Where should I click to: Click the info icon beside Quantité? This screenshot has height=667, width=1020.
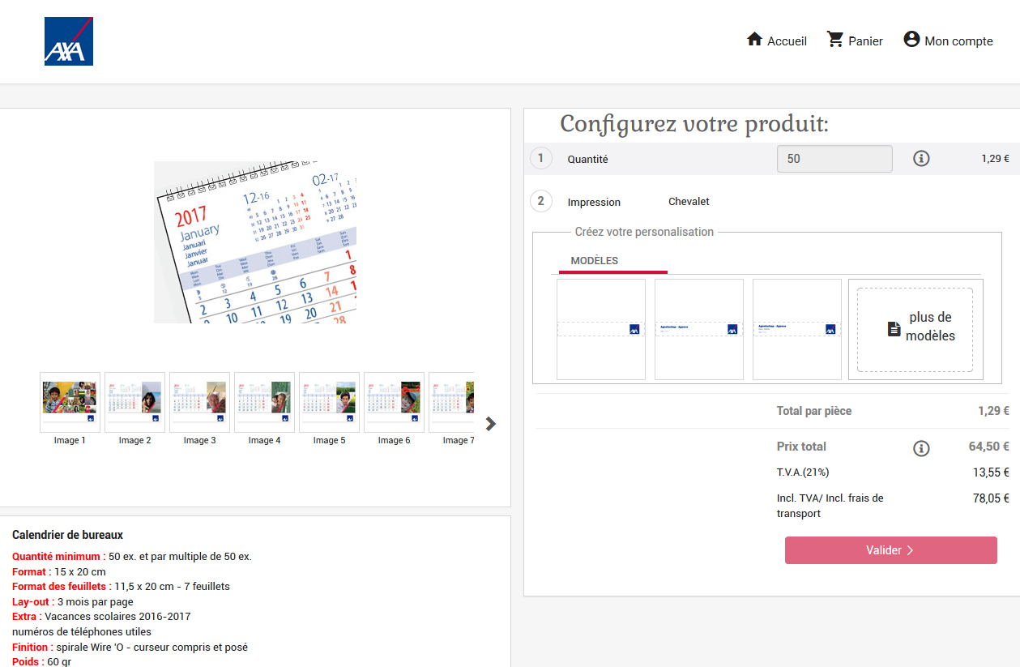click(921, 159)
